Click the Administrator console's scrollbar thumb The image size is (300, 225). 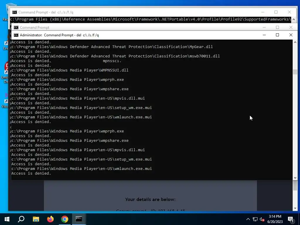(x=295, y=72)
